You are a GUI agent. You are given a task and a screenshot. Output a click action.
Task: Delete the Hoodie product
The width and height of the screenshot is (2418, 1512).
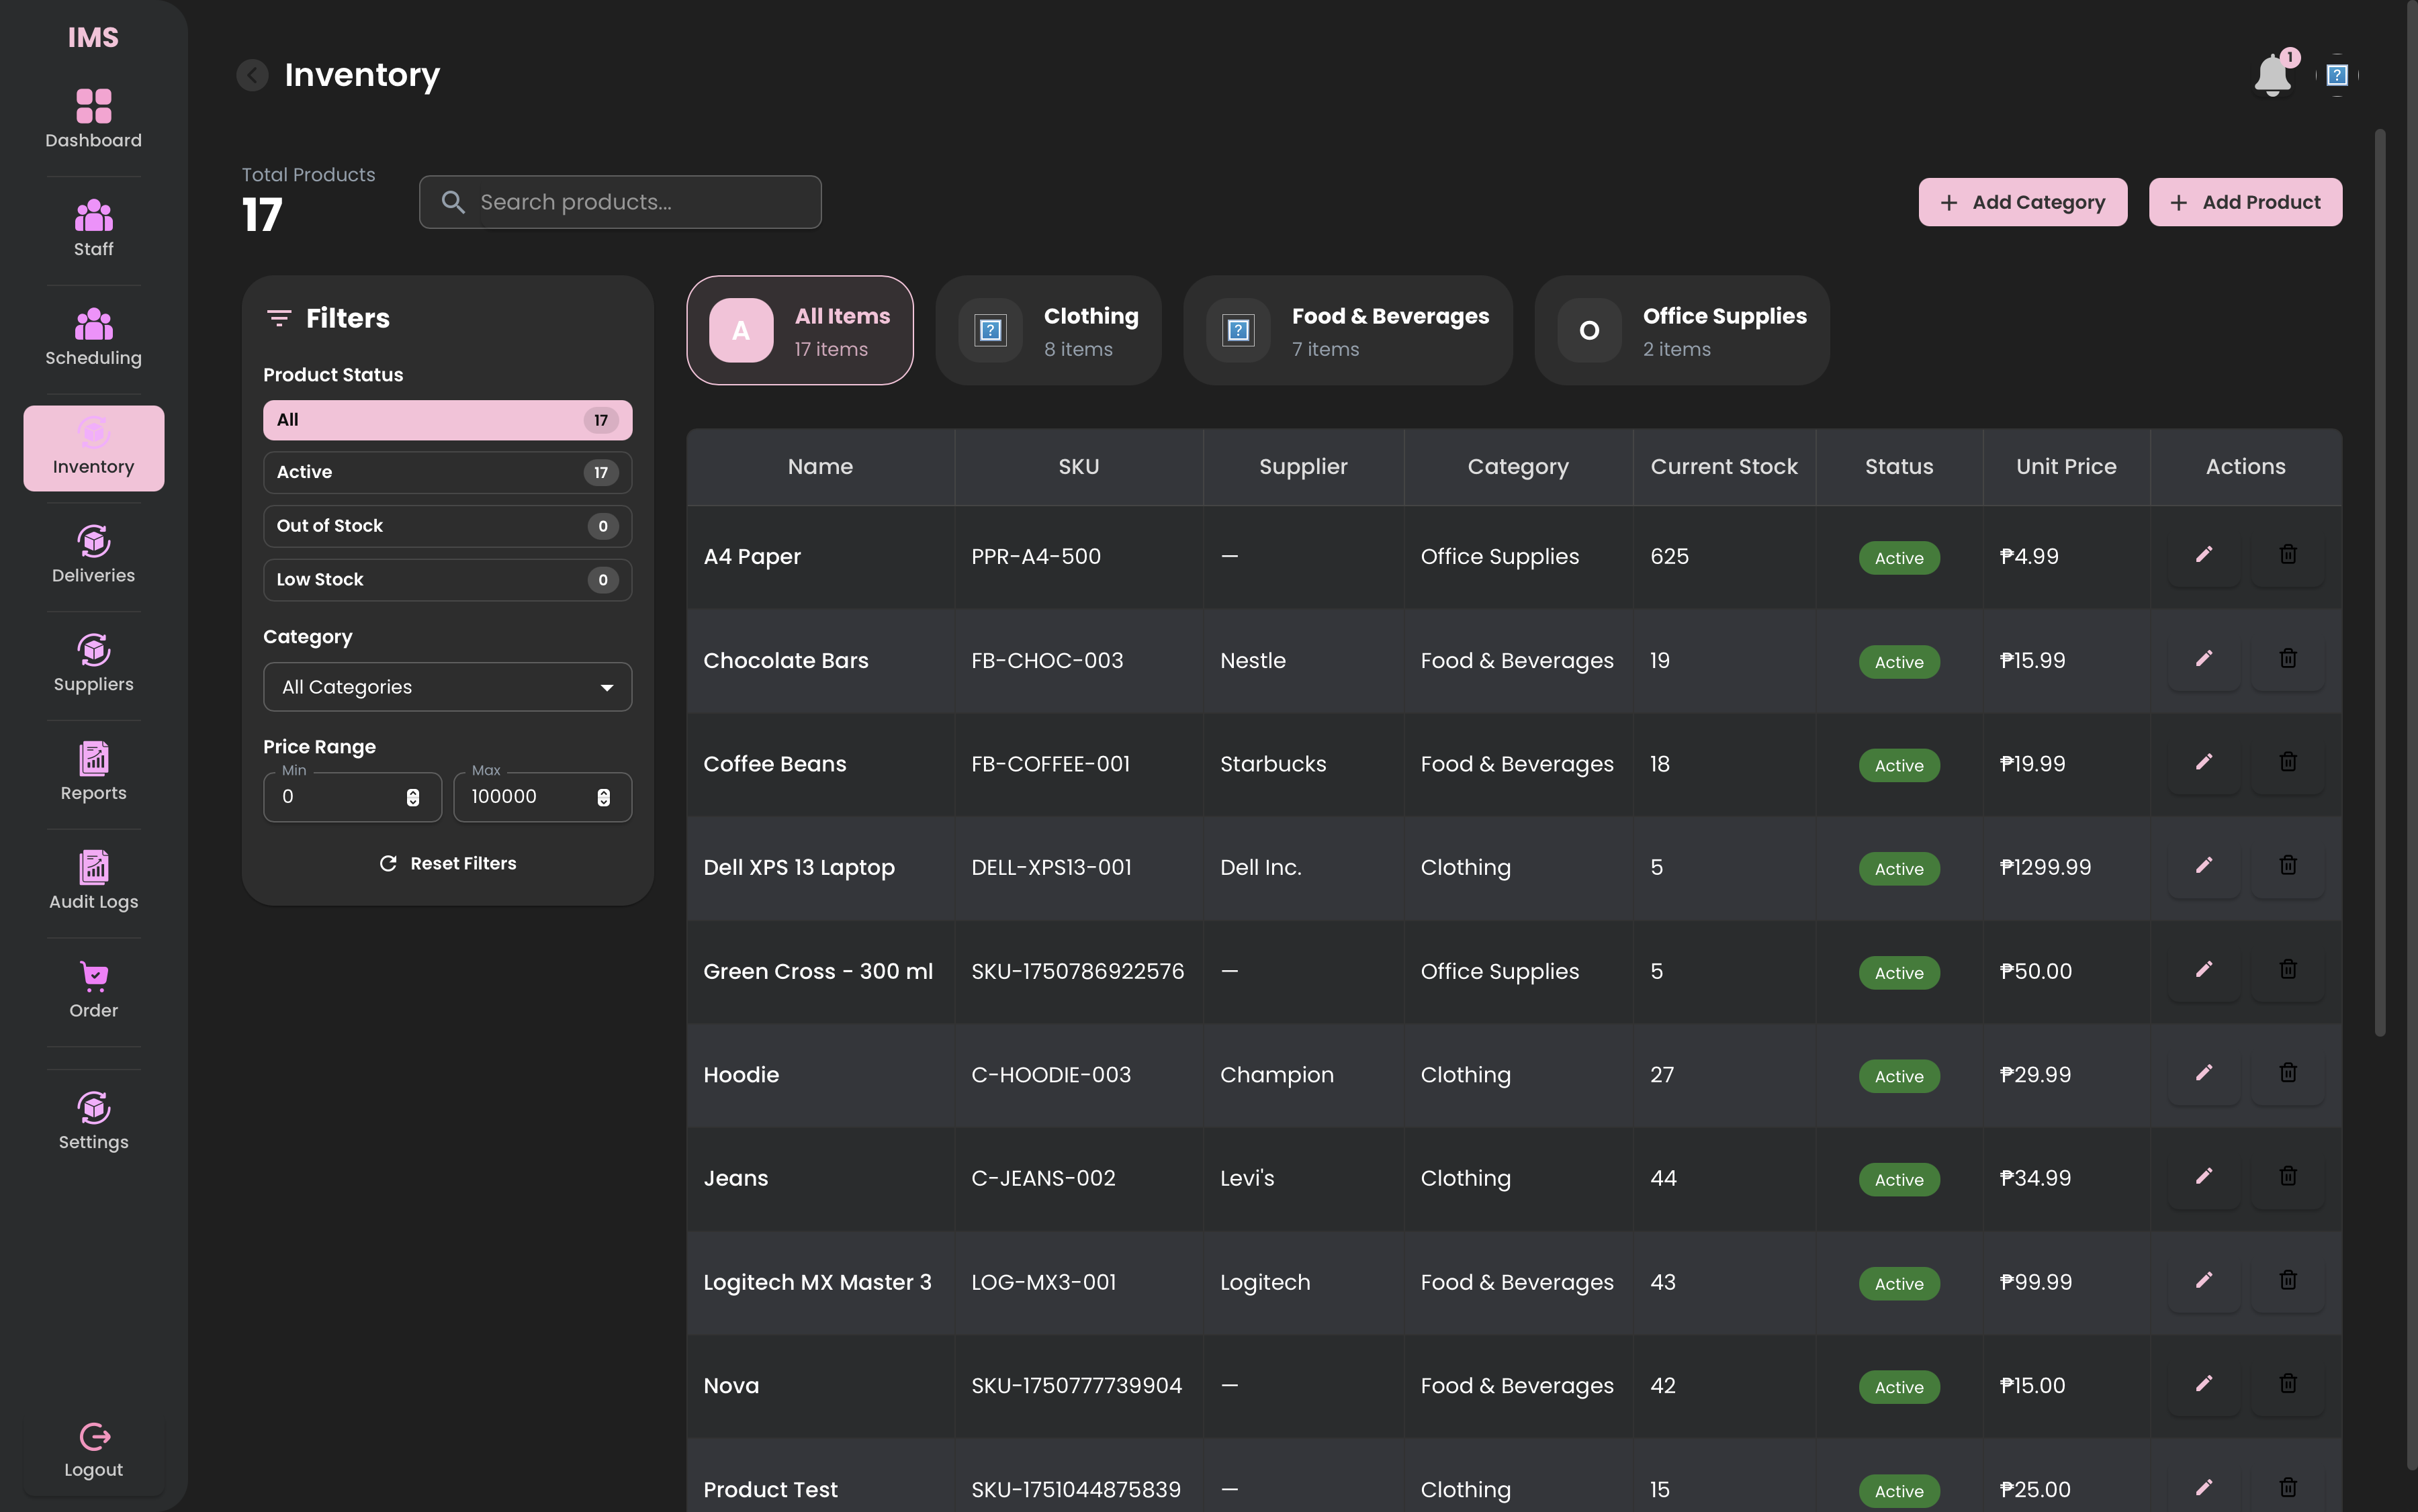pyautogui.click(x=2288, y=1074)
